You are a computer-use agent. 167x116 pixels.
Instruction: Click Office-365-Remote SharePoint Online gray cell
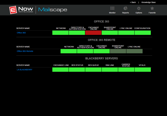(118, 51)
